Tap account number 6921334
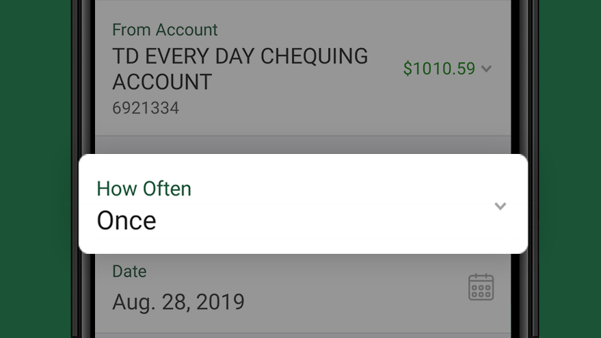 (146, 108)
